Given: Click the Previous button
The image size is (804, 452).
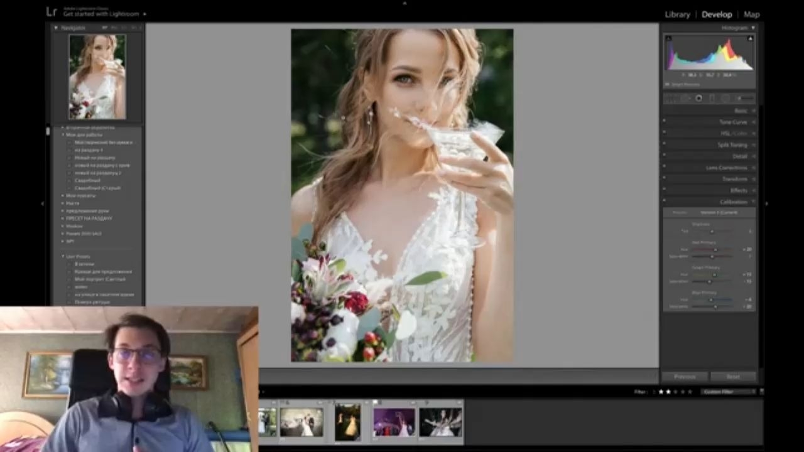Looking at the screenshot, I should [685, 377].
